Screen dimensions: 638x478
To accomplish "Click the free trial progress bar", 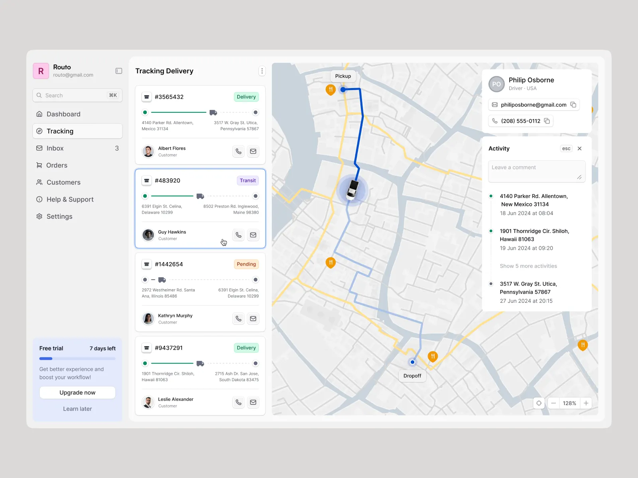I will (x=77, y=358).
